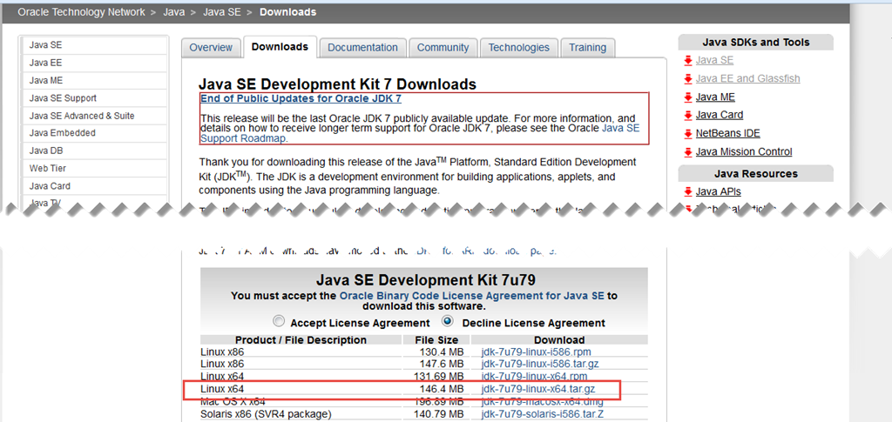
Task: Select Decline License Agreement radio button
Action: coord(449,320)
